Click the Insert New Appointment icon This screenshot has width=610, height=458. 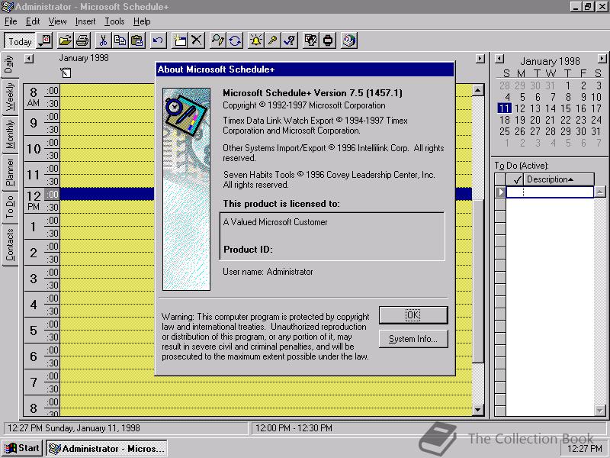coord(179,41)
